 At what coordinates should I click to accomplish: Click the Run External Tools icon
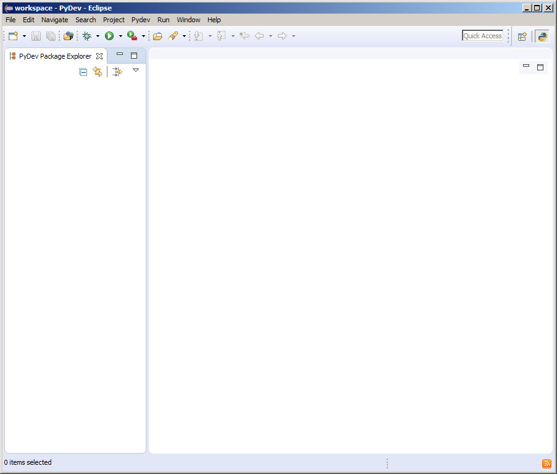(x=132, y=36)
